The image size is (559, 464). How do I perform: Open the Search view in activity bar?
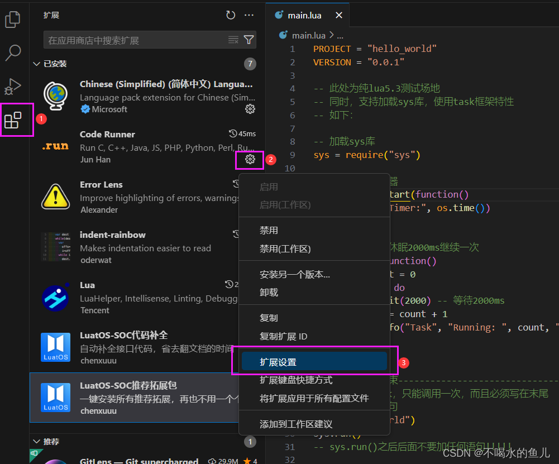[13, 52]
